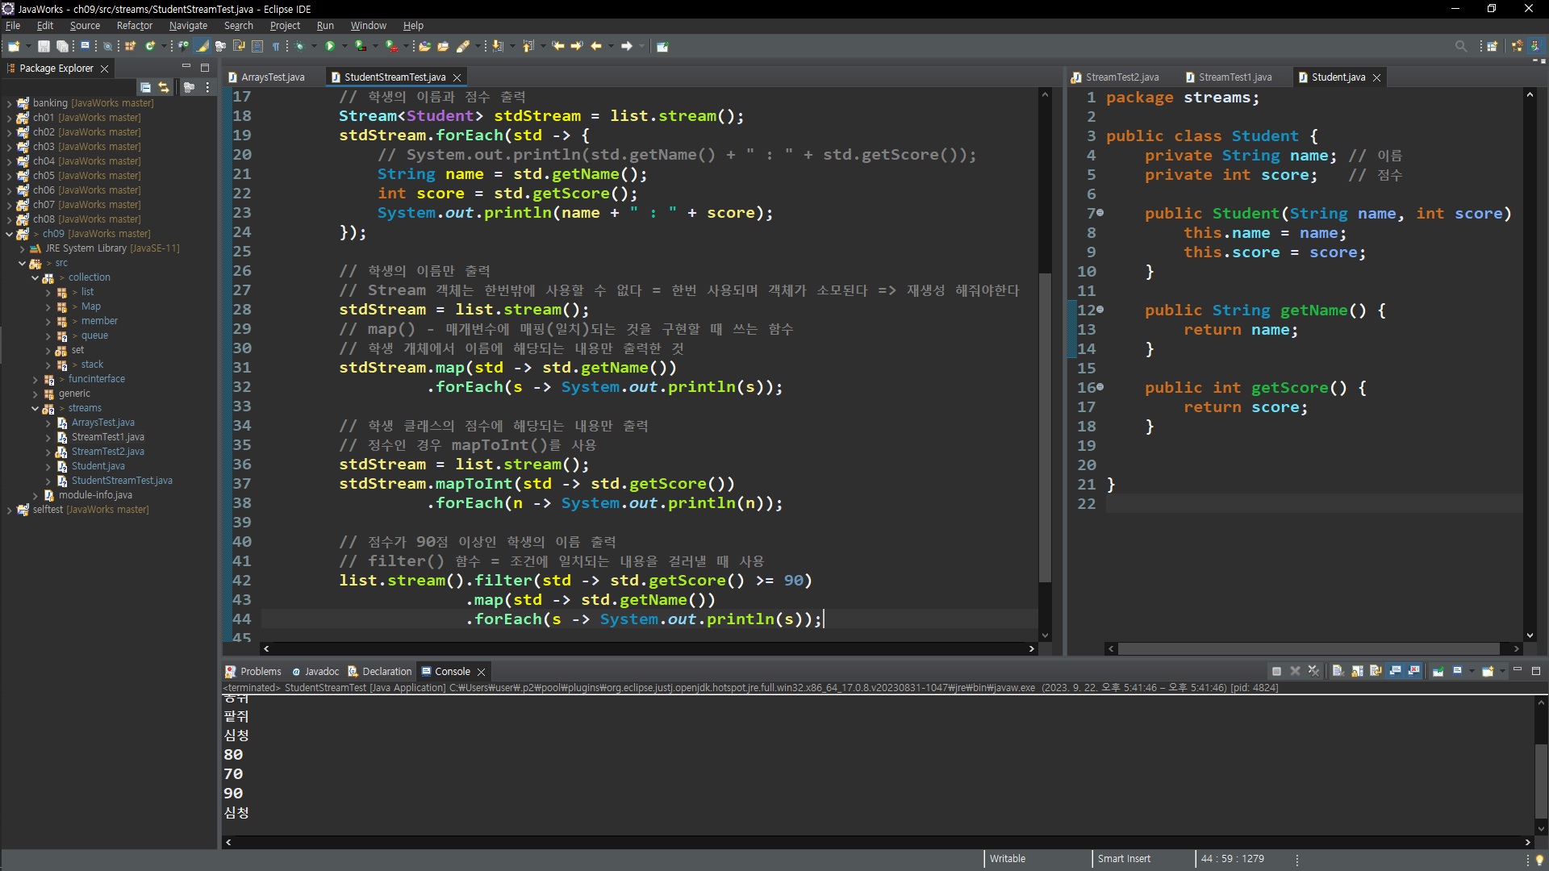Viewport: 1549px width, 871px height.
Task: Click the Debug bug icon
Action: 299,46
